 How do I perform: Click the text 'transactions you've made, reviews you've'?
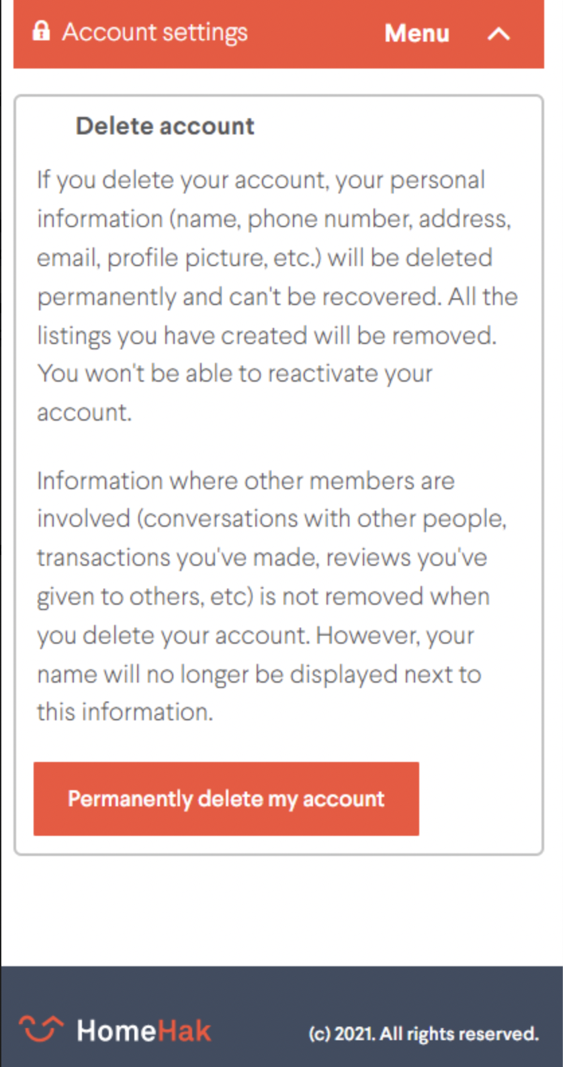pyautogui.click(x=262, y=558)
